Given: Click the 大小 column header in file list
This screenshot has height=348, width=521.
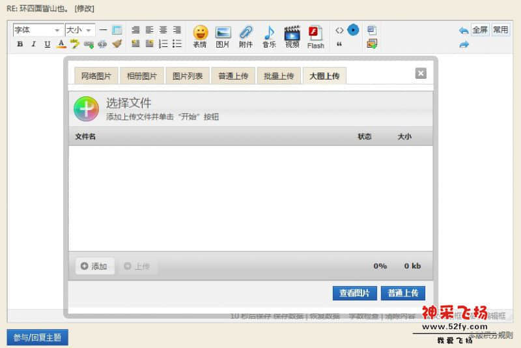Looking at the screenshot, I should click(x=404, y=136).
